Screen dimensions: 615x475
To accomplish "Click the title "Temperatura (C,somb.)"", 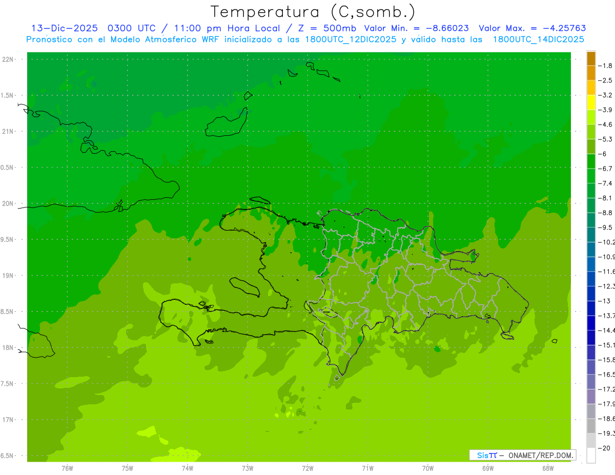I will 313,12.
